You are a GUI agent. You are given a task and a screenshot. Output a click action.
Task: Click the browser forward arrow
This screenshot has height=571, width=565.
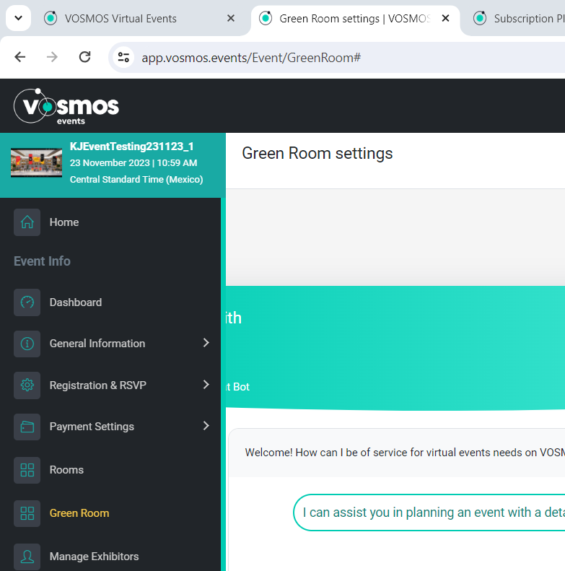point(53,57)
